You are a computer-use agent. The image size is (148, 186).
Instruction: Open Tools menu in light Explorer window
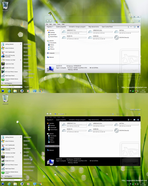tap(59, 24)
